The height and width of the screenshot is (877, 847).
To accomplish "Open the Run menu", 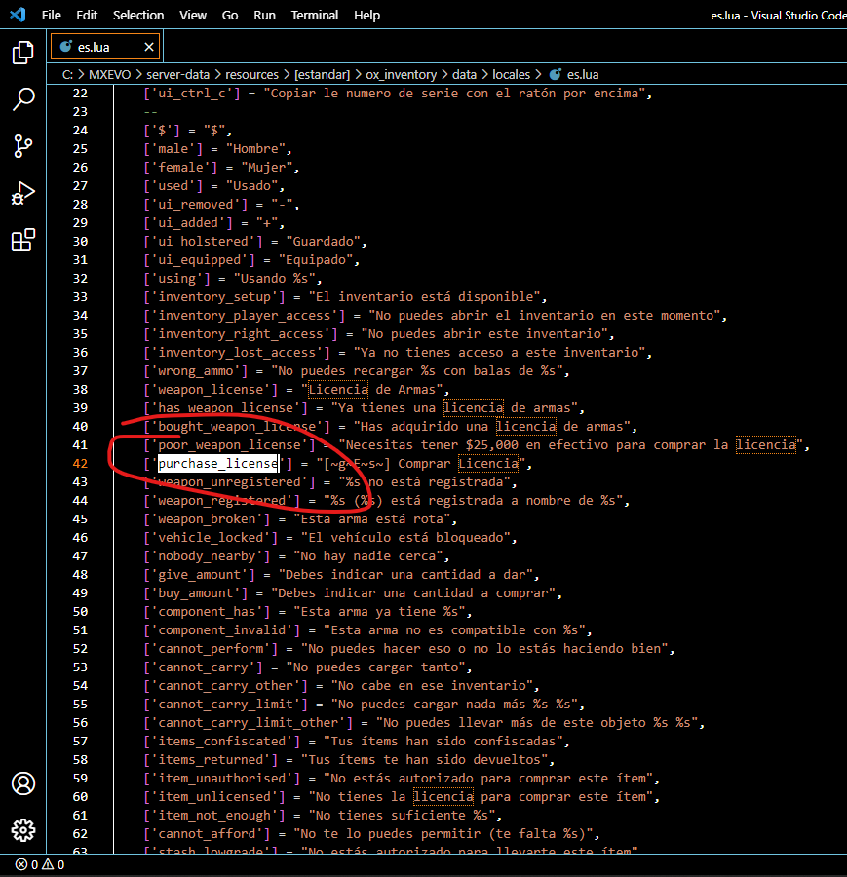I will pos(264,15).
